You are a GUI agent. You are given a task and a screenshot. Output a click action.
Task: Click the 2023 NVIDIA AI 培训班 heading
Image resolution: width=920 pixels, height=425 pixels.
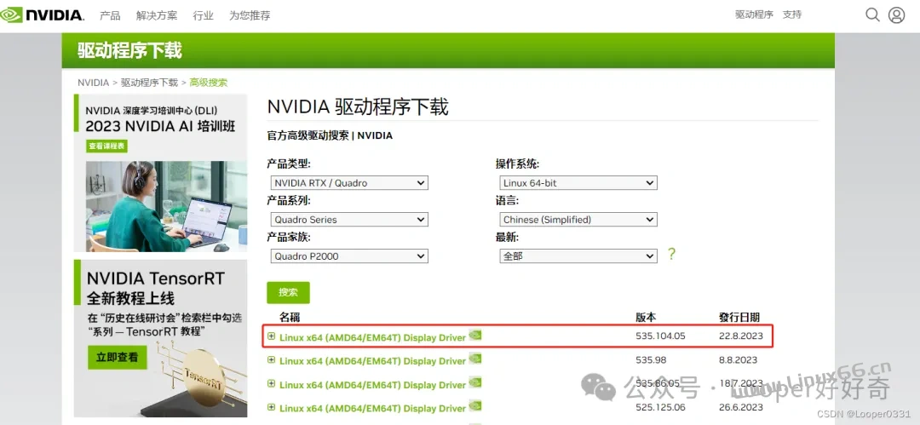(x=160, y=126)
